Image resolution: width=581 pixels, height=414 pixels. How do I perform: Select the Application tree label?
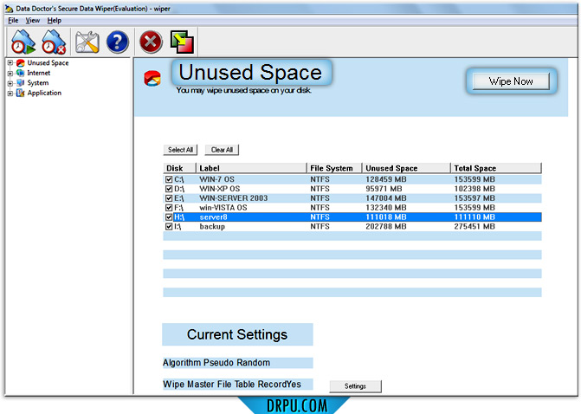(x=44, y=93)
